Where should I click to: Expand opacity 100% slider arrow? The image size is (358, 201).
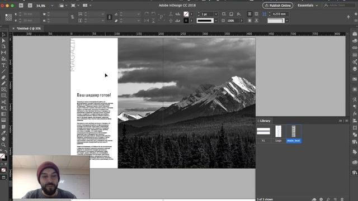241,21
